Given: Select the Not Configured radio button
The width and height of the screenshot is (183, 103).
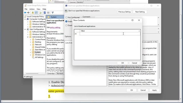Looking at the screenshot, I should pyautogui.click(x=66, y=17).
